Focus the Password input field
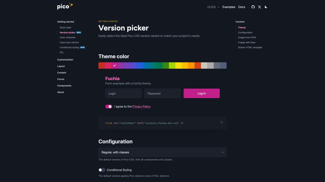 point(162,93)
